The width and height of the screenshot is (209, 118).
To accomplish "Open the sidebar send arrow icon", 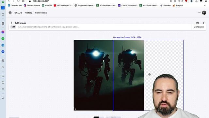I will [3, 67].
